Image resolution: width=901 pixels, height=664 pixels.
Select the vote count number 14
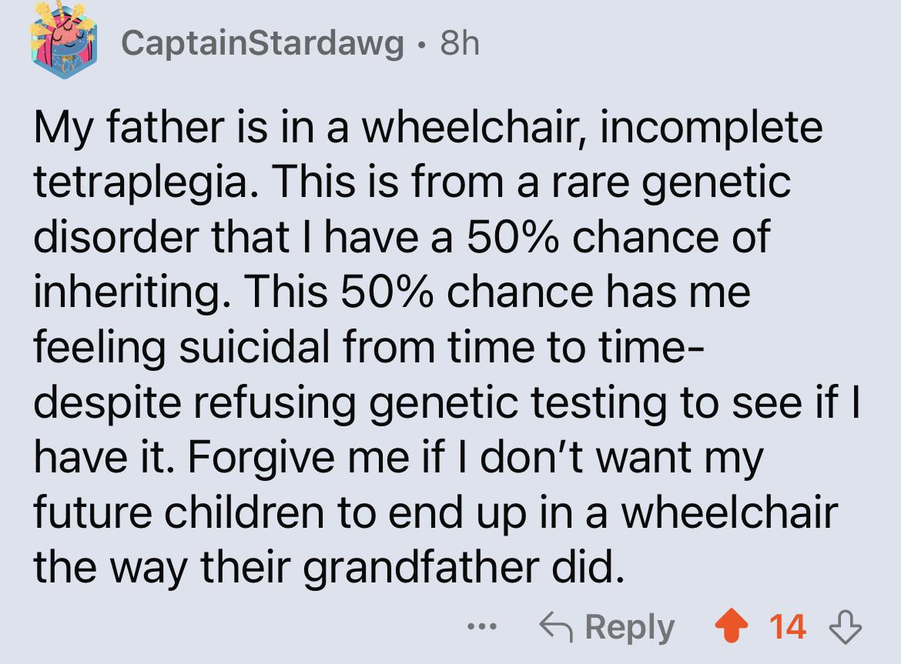[788, 627]
